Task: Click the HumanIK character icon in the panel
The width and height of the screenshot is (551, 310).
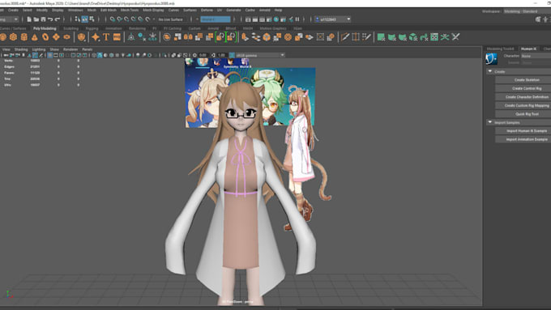Action: click(491, 58)
